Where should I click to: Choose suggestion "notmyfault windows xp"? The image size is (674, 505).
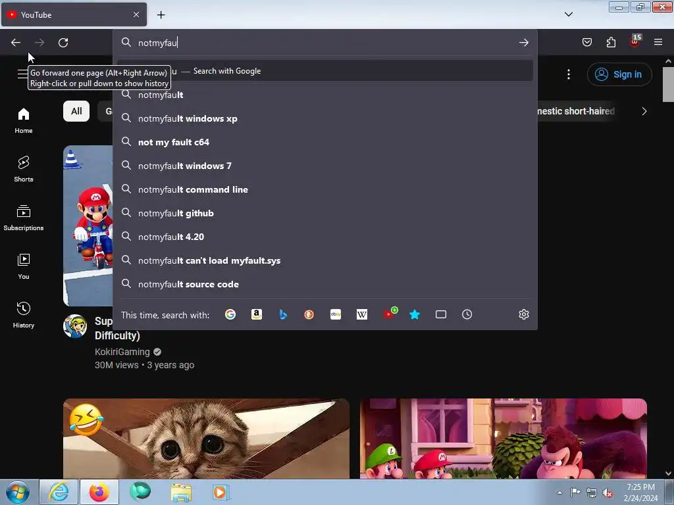pos(325,118)
